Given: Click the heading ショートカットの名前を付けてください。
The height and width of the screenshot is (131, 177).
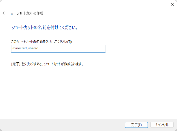Looking at the screenshot, I should pos(44,28).
